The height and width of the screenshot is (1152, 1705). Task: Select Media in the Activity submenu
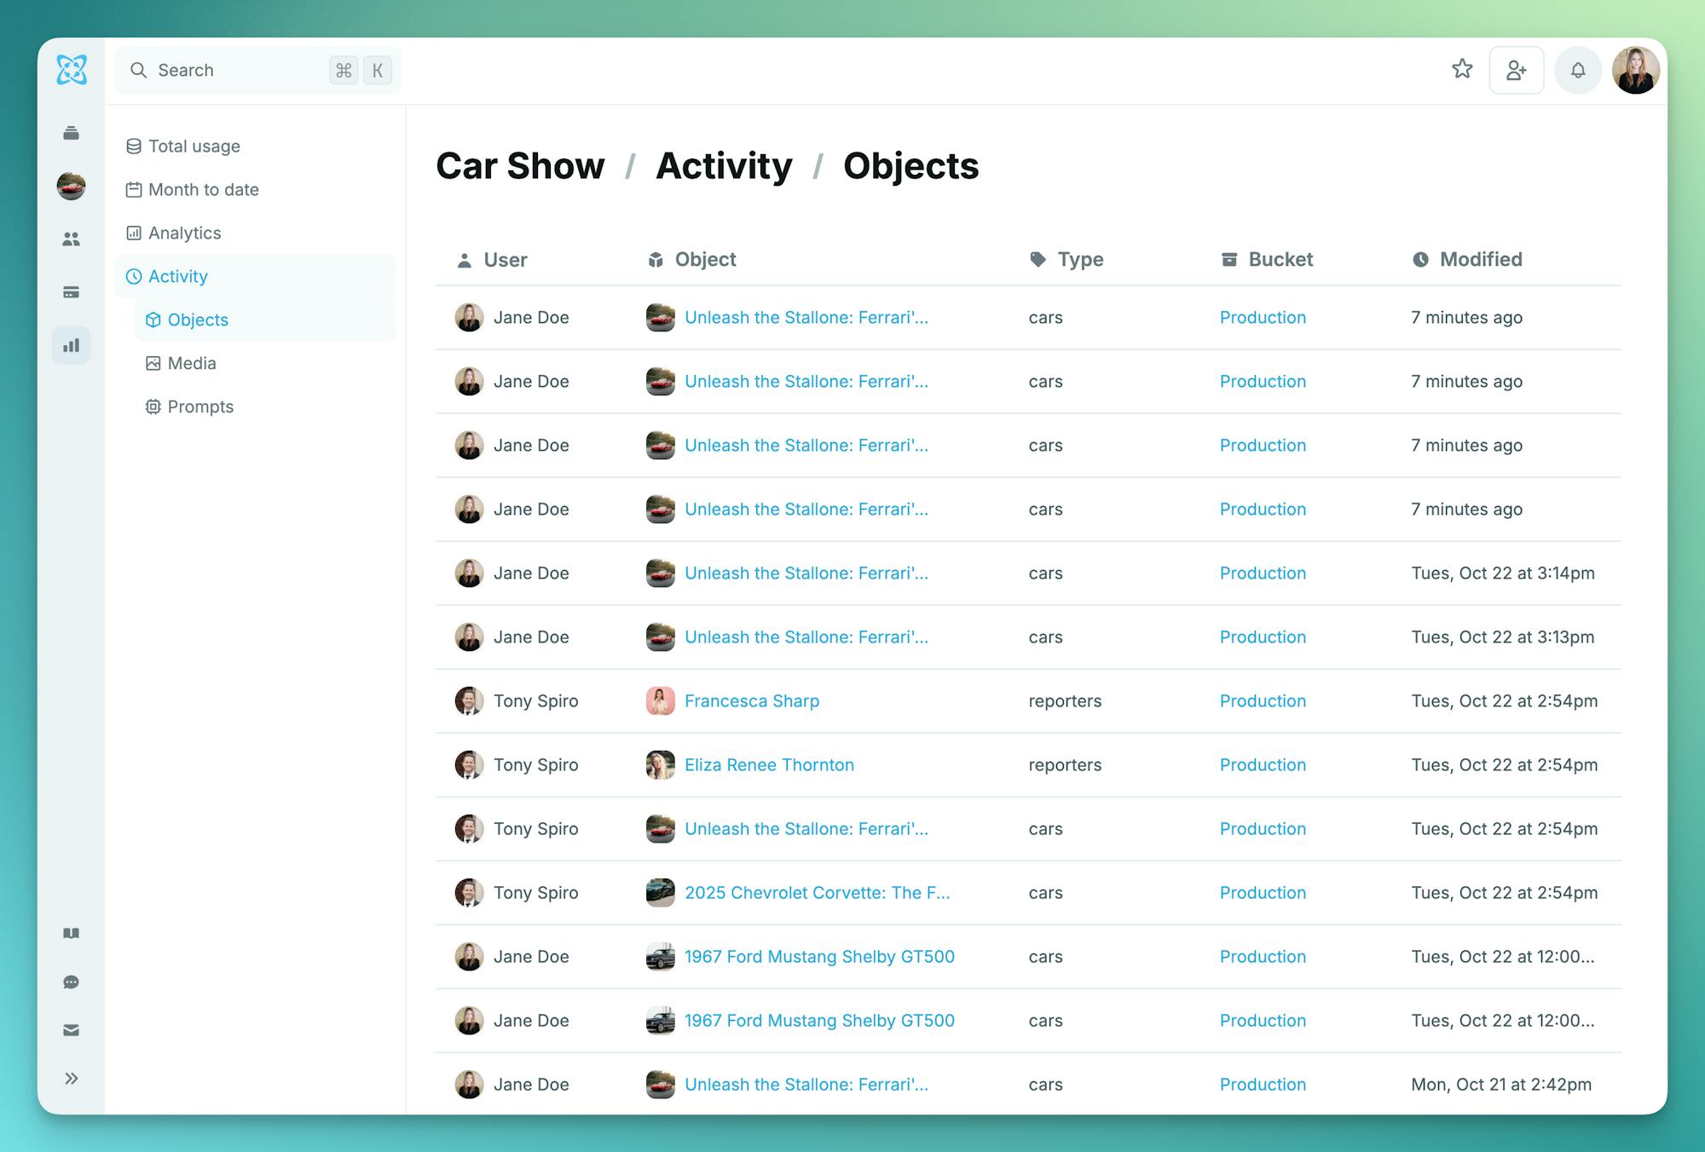[x=192, y=363]
